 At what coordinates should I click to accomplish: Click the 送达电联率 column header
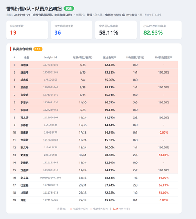pyautogui.click(x=109, y=57)
